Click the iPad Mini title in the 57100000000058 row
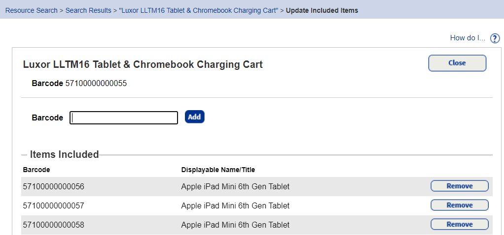 click(x=235, y=225)
